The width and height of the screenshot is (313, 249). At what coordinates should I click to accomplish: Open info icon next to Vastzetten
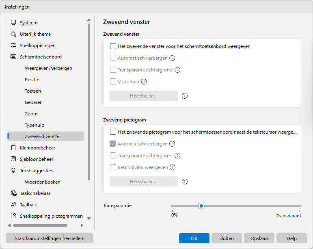[144, 82]
